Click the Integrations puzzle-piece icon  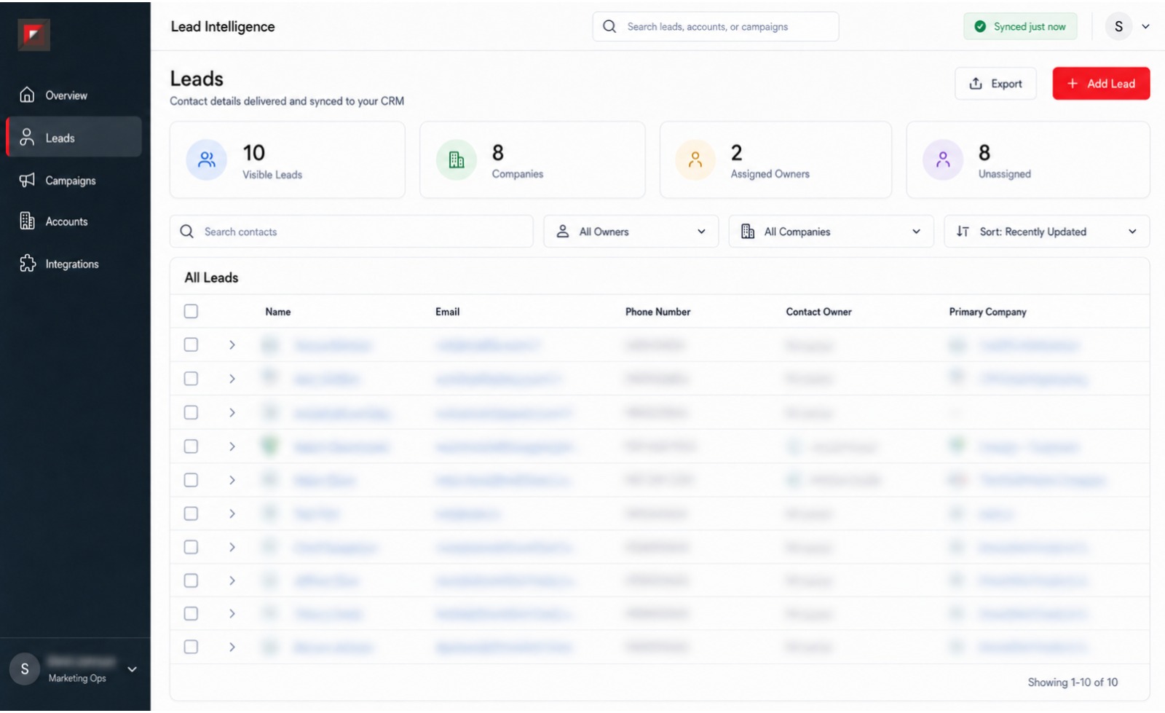point(27,264)
